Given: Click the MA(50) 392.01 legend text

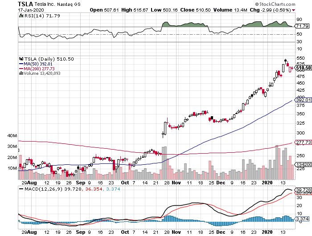Looking at the screenshot, I should pos(38,64).
